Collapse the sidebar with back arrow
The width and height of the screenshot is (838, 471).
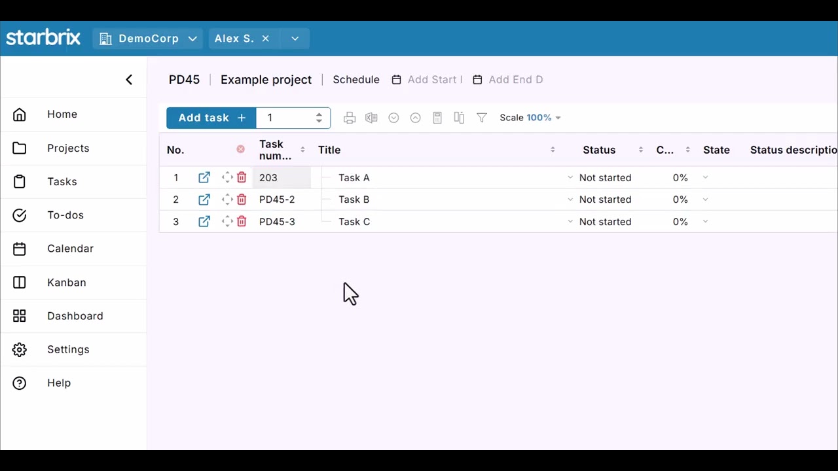point(129,80)
